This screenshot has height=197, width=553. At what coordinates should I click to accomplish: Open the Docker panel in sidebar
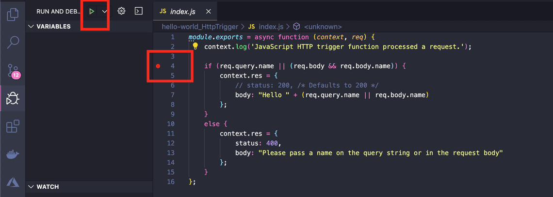pyautogui.click(x=13, y=155)
